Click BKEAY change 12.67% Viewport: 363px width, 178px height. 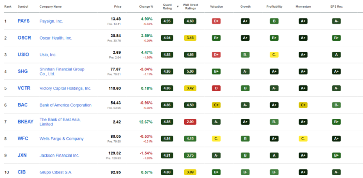click(x=146, y=122)
